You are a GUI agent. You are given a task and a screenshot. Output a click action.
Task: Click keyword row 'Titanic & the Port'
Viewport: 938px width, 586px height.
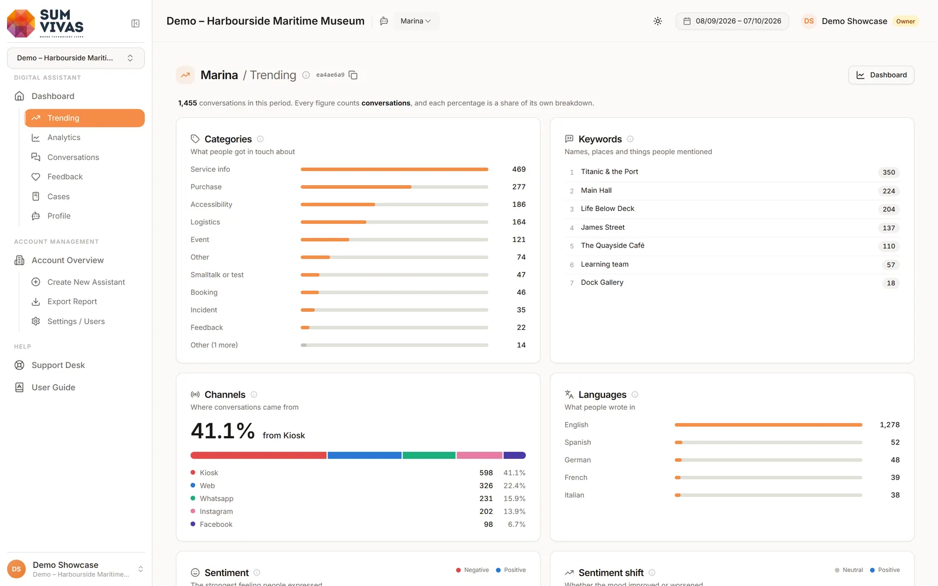click(732, 172)
